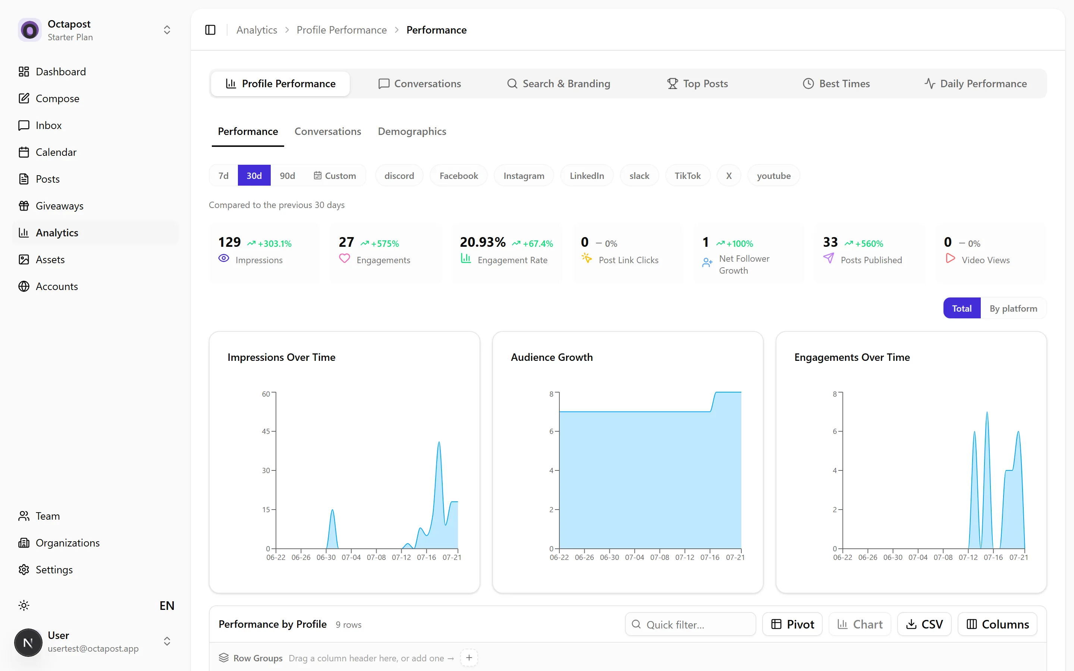This screenshot has width=1074, height=671.
Task: Toggle the light/dark theme sun icon
Action: tap(24, 605)
